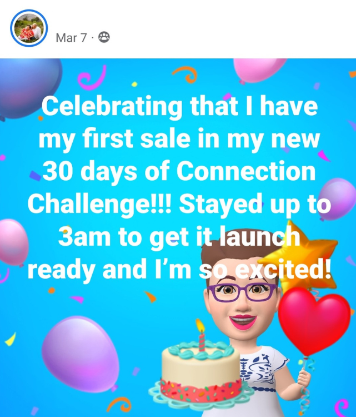Click the group audience privacy icon

tap(104, 37)
